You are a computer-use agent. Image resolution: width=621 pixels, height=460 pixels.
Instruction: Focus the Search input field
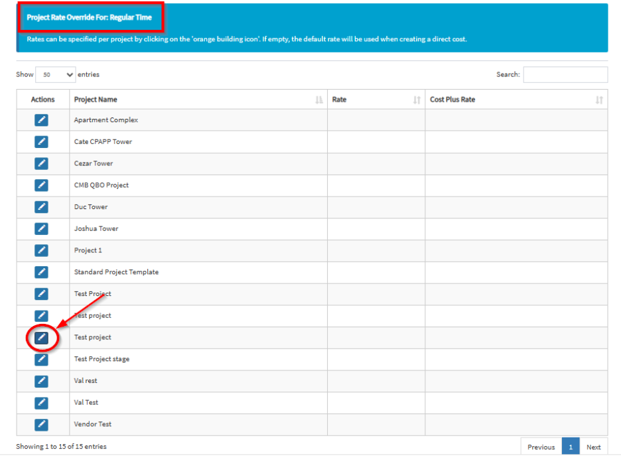[x=565, y=74]
